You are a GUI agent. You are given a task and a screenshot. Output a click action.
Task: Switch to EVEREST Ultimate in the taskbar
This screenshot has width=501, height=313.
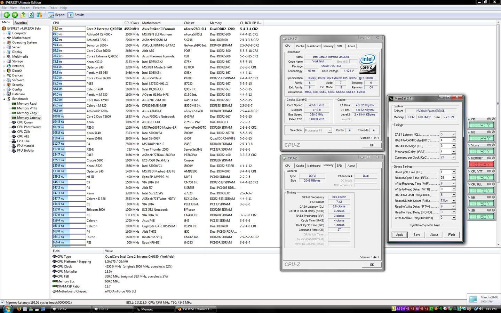coord(196,309)
